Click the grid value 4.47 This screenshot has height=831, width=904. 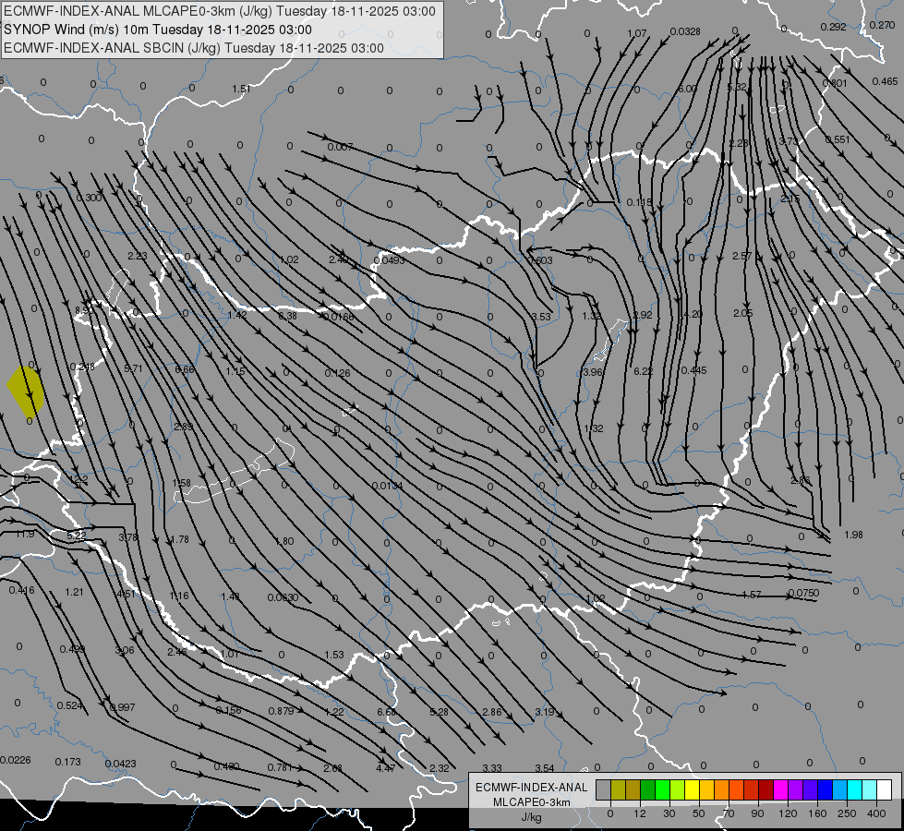[x=386, y=768]
